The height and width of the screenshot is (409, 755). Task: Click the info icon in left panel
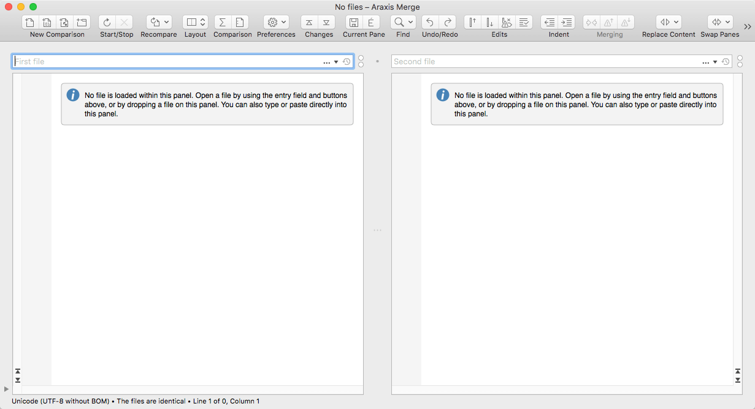click(73, 95)
